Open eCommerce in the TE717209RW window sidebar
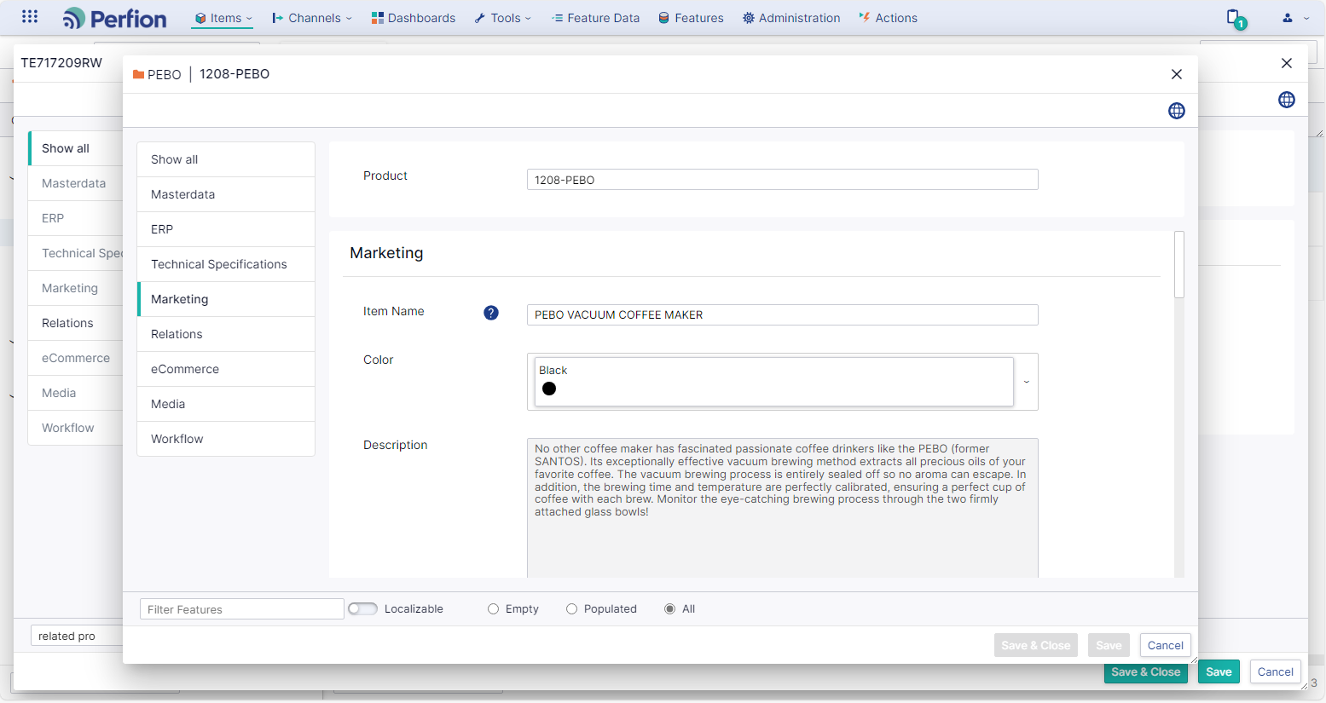This screenshot has width=1326, height=703. point(76,358)
